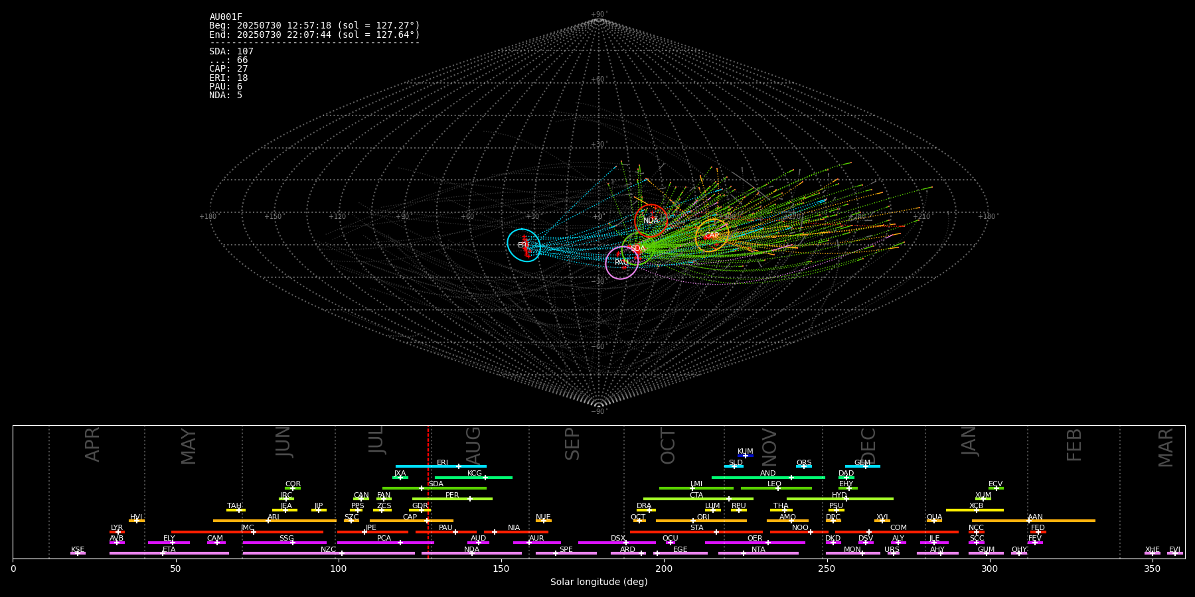Click the cyan ERI radiant circle on sky map
Image resolution: width=1195 pixels, height=597 pixels.
[524, 245]
